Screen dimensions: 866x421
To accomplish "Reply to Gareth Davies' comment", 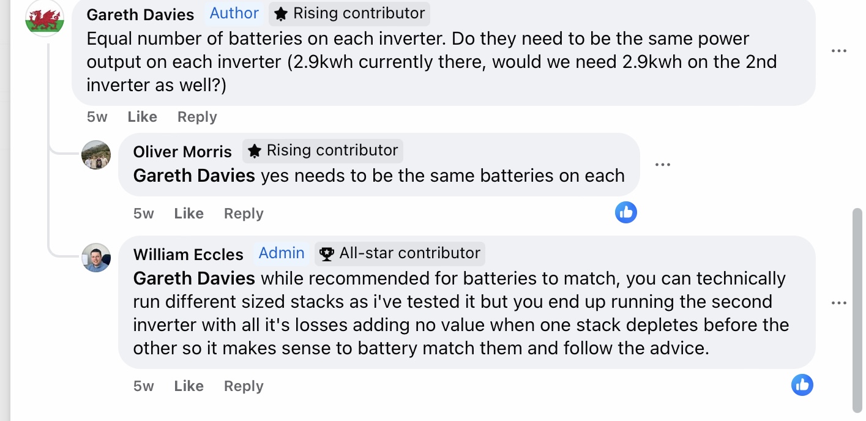I will [x=197, y=117].
